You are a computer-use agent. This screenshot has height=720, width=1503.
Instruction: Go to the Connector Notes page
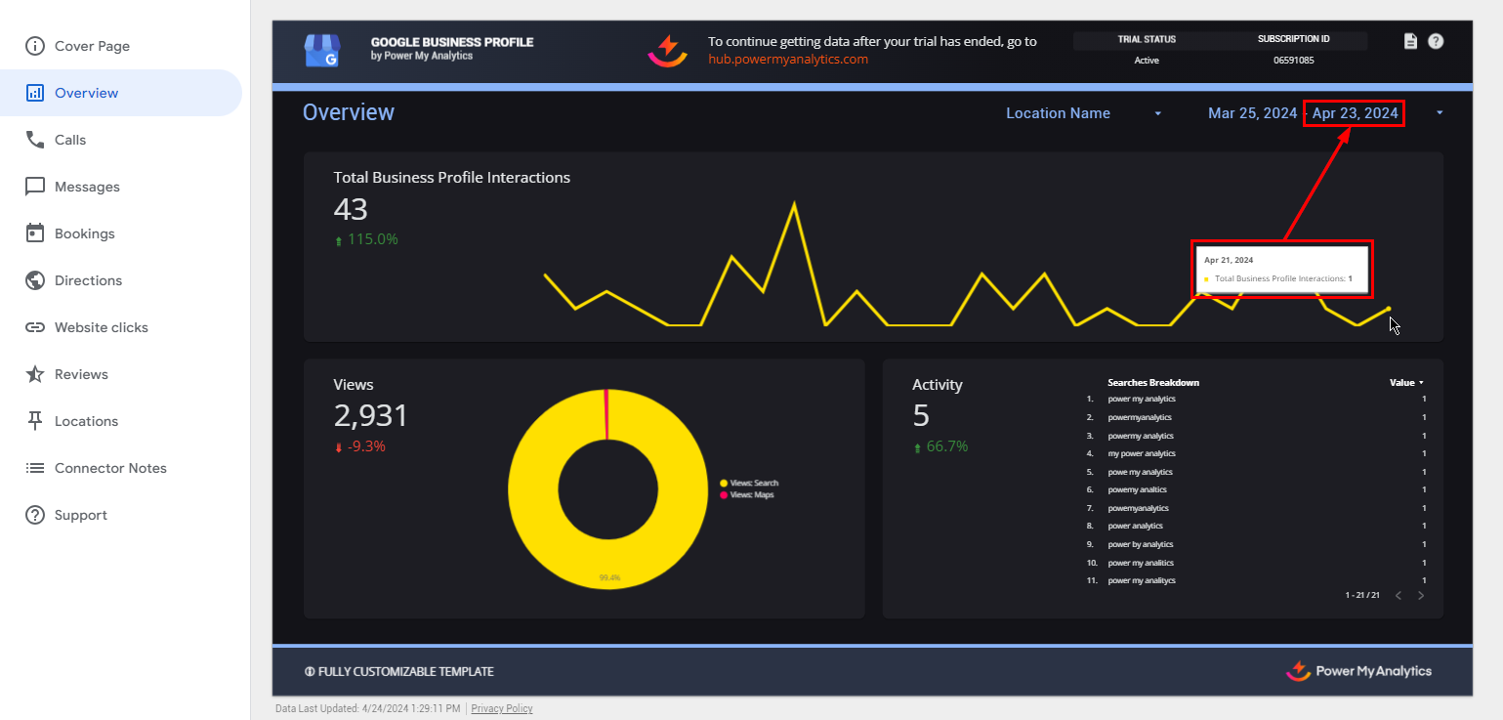[x=110, y=468]
